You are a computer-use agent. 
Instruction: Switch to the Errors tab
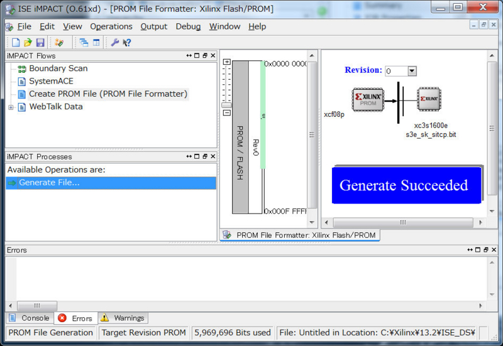(75, 318)
